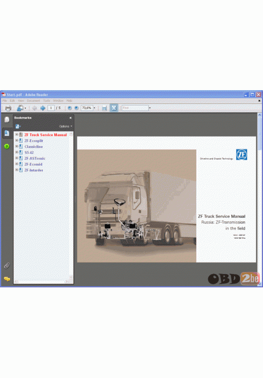Click the Print toolbar icon
The width and height of the screenshot is (263, 378).
coord(8,108)
